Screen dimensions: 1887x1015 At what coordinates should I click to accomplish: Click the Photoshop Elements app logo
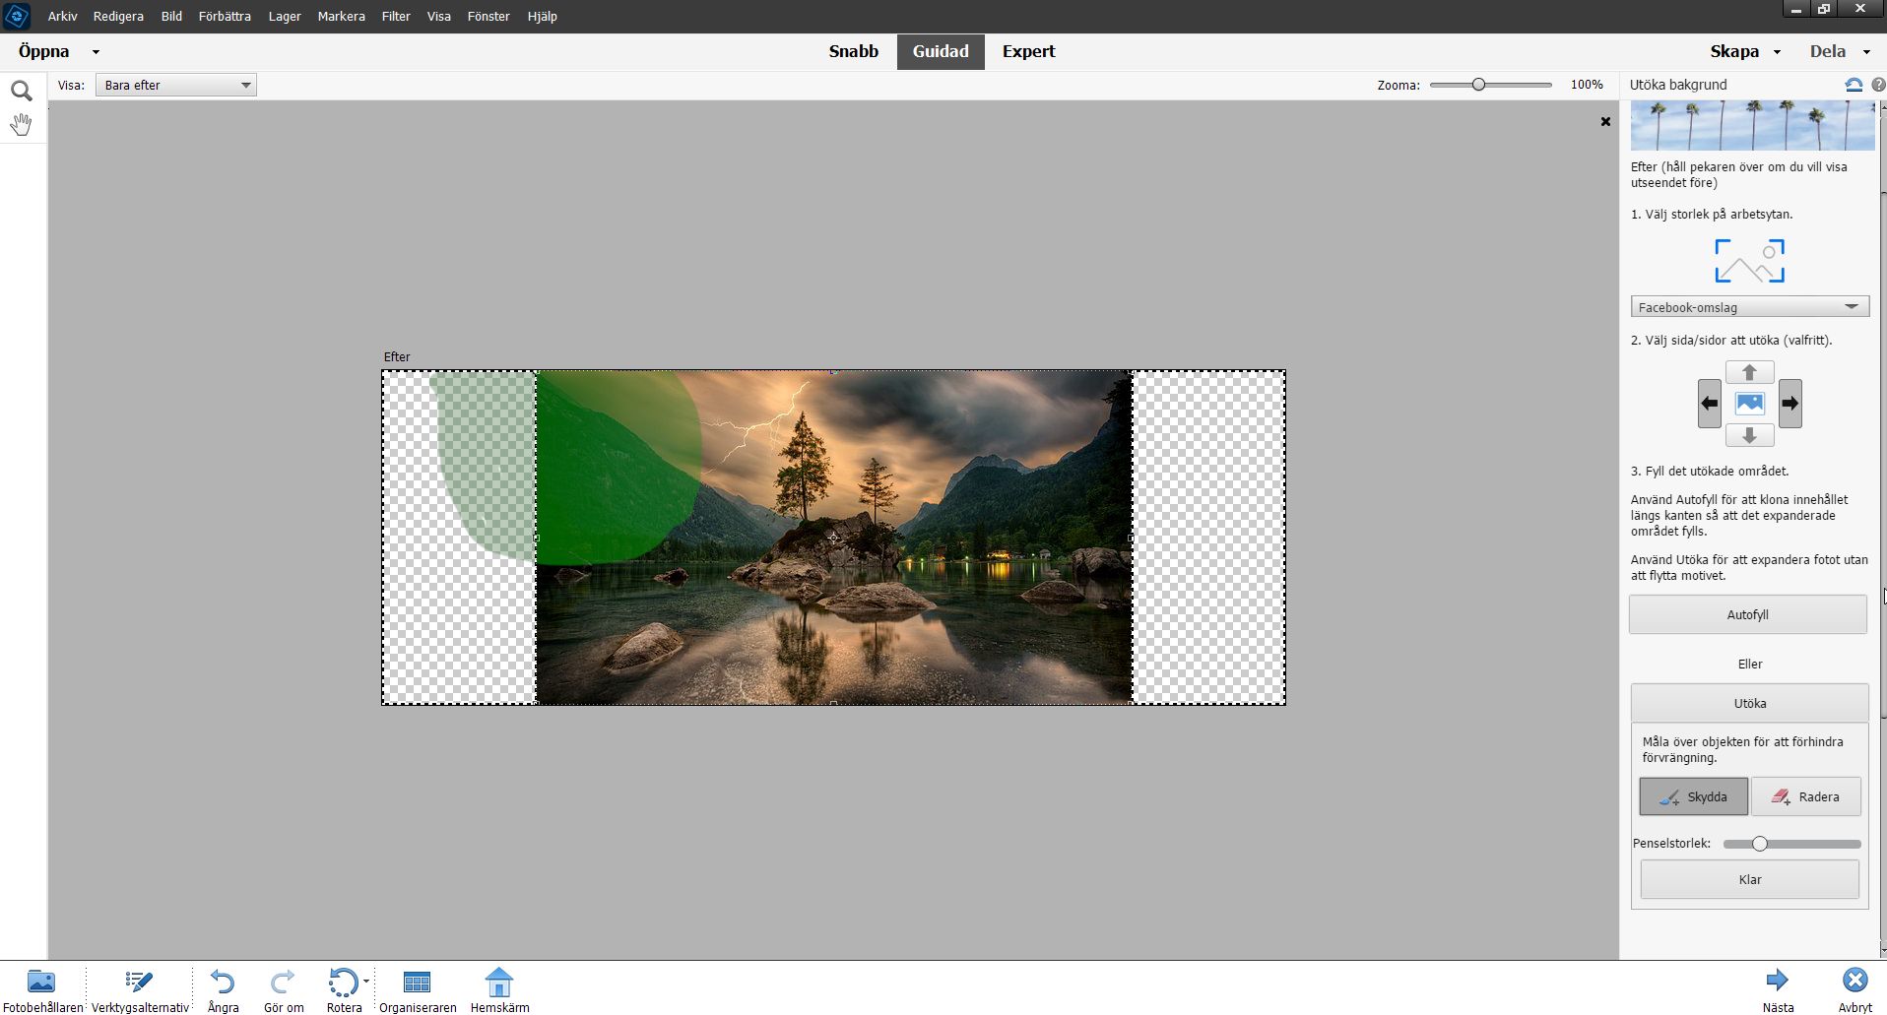[17, 17]
